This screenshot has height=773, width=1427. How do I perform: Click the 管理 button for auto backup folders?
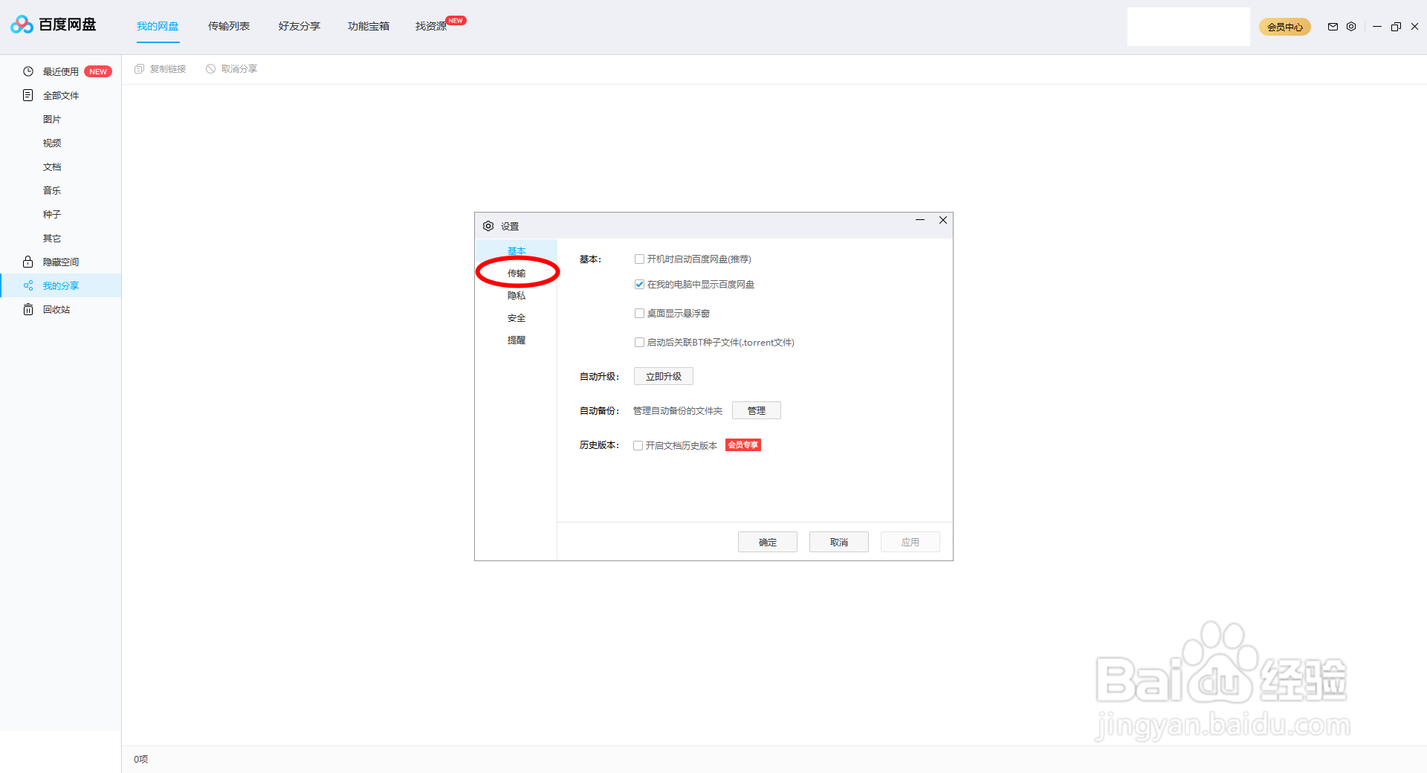tap(756, 410)
